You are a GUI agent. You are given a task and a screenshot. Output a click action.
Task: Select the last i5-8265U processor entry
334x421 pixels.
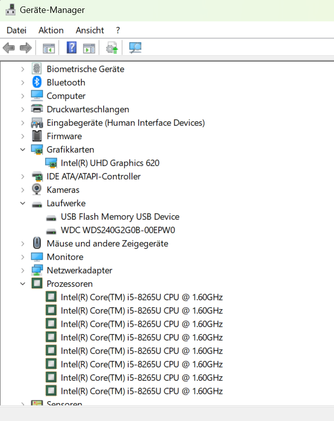[141, 391]
